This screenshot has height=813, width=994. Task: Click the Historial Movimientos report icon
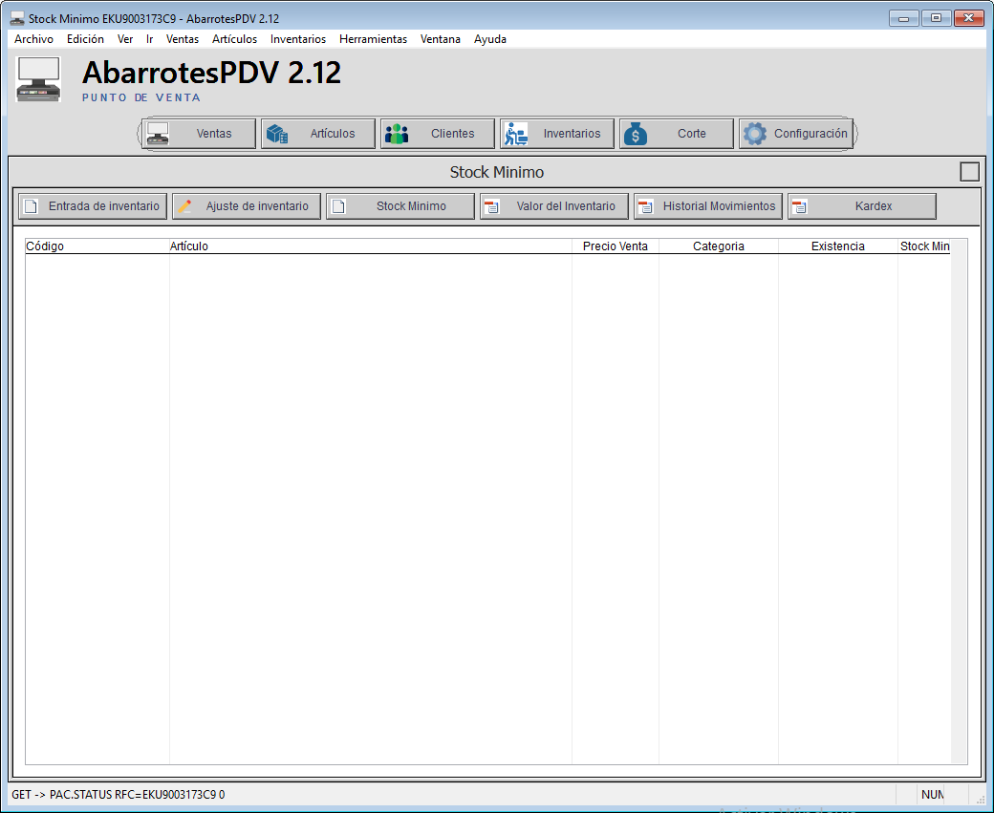tap(645, 206)
